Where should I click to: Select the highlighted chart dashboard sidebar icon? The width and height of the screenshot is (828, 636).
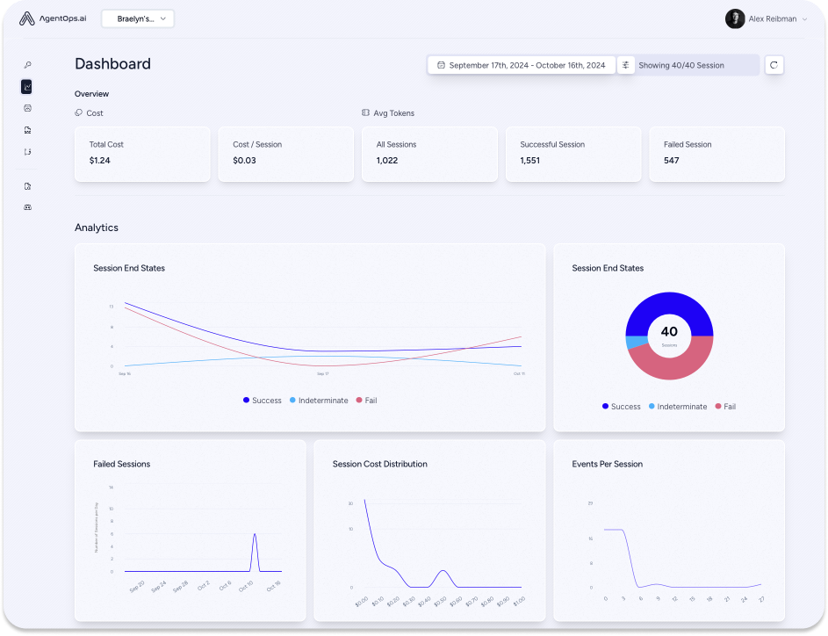click(27, 87)
